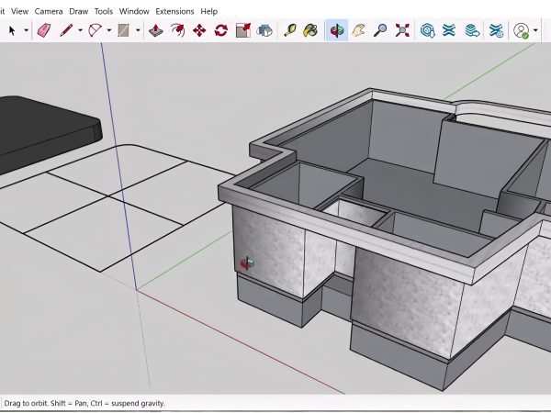
Task: Select the Eraser tool
Action: (44, 30)
